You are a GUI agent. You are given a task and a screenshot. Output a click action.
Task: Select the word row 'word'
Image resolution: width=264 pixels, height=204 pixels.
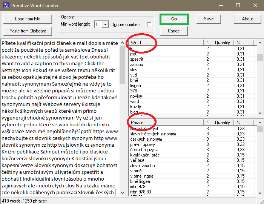pos(192,101)
